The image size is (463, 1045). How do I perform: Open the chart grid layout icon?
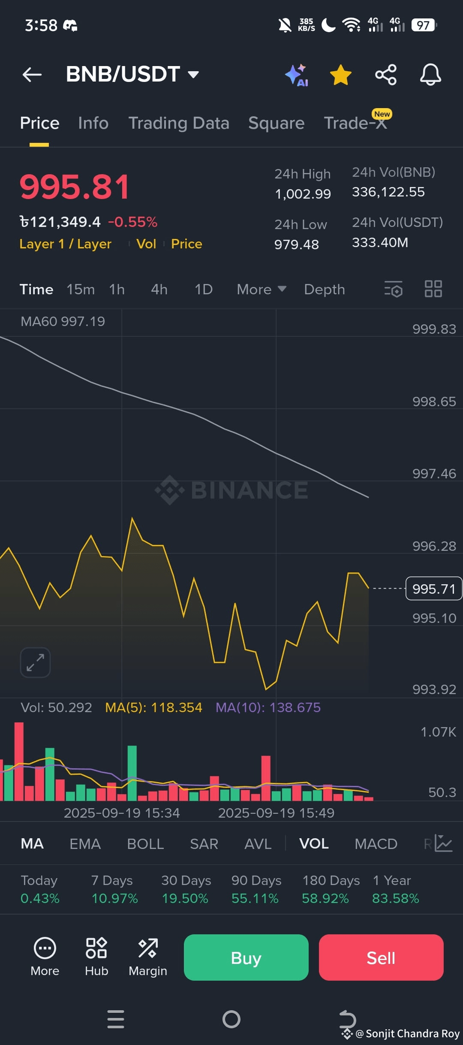point(433,289)
